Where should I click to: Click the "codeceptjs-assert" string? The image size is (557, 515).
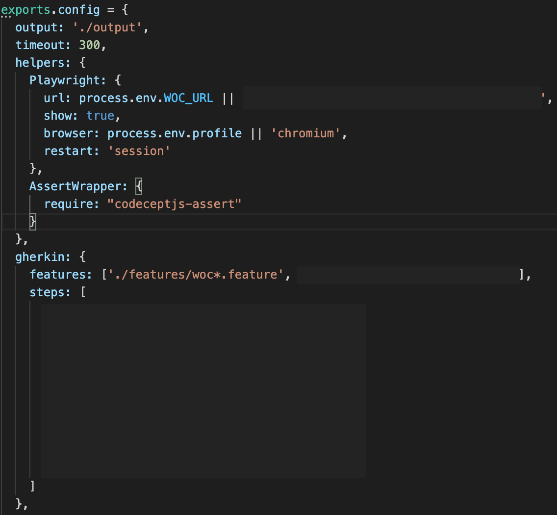[175, 204]
